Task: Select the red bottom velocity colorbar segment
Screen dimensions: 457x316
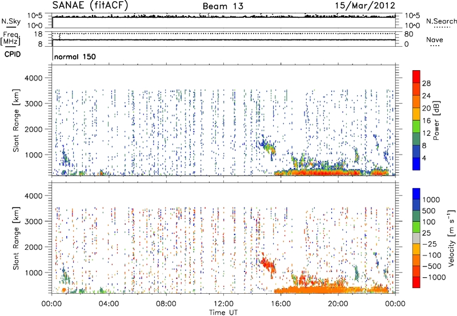Action: pos(416,282)
